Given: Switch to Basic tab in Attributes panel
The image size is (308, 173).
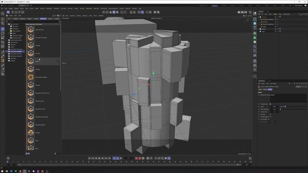Looking at the screenshot, I should click(260, 89).
